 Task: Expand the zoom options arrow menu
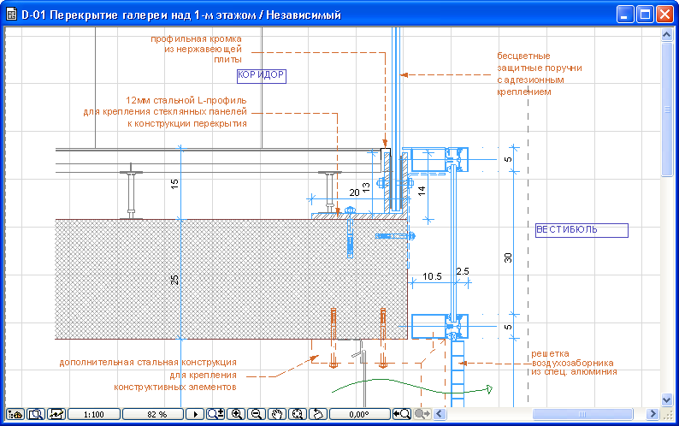(x=195, y=414)
